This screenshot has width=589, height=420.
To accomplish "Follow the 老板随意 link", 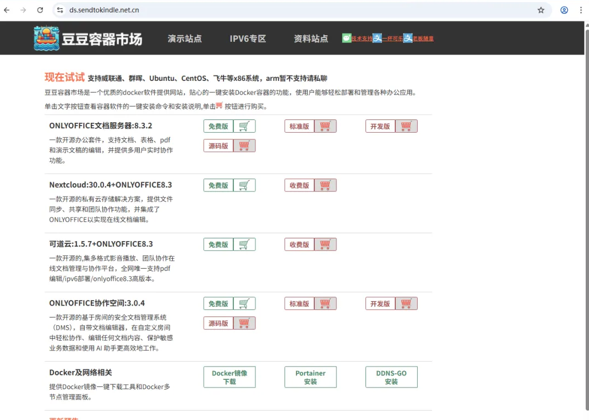I will pyautogui.click(x=423, y=39).
